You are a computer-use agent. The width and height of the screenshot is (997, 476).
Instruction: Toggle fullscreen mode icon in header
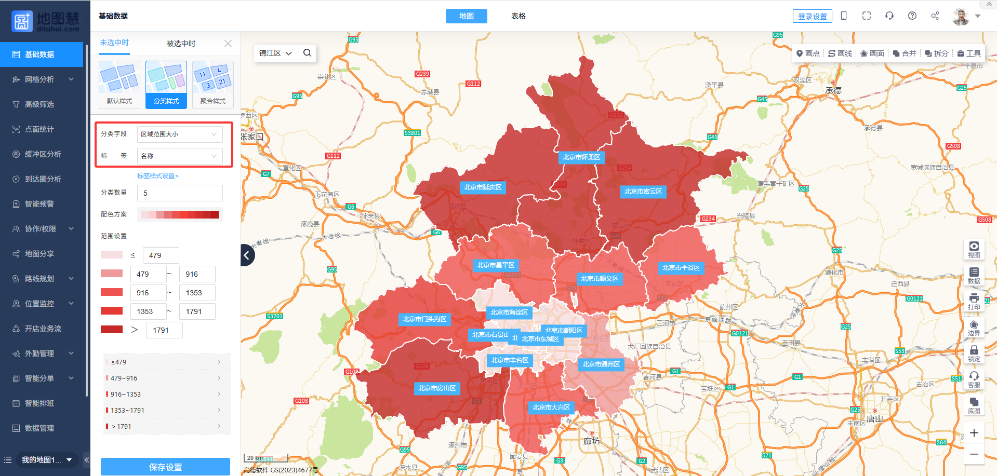[866, 16]
